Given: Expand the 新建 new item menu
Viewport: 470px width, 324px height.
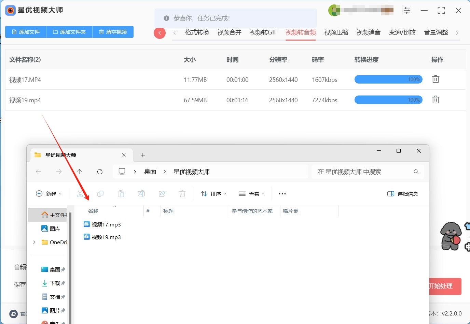Looking at the screenshot, I should point(49,194).
